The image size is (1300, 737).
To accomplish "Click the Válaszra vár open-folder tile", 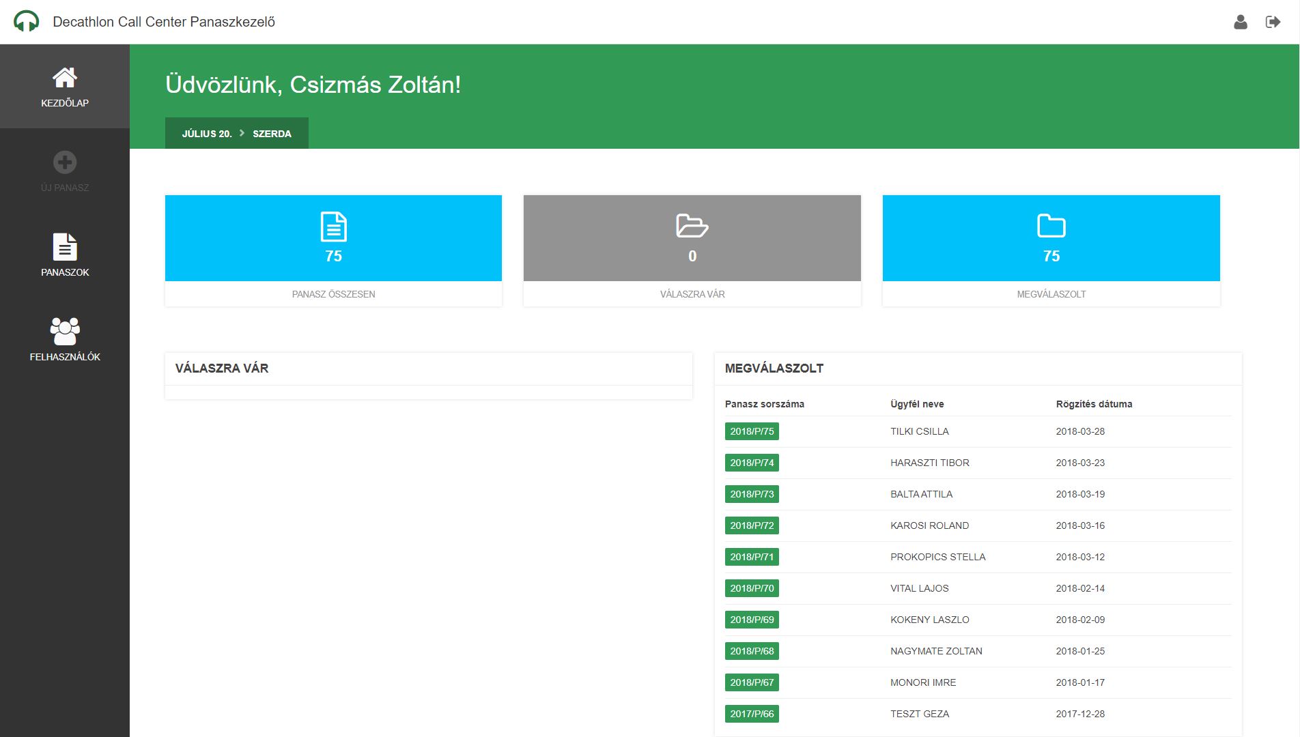I will click(x=692, y=238).
